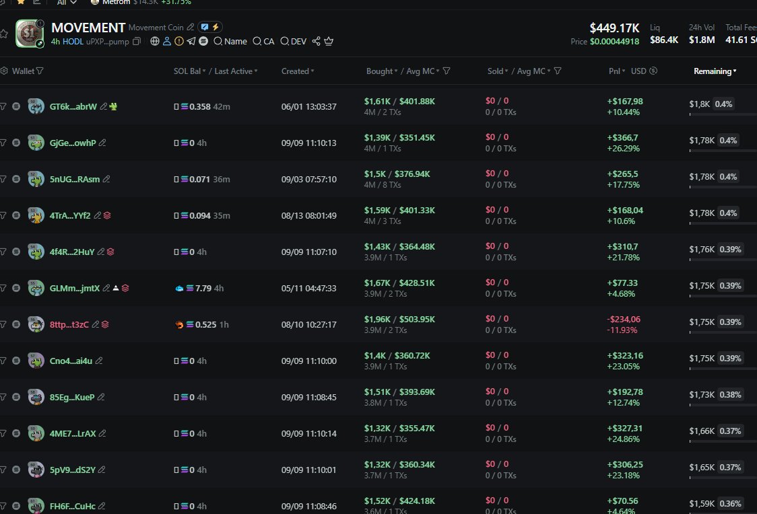Filter by wallet GjGe...owhP funnel
757x514 pixels.
tap(3, 143)
